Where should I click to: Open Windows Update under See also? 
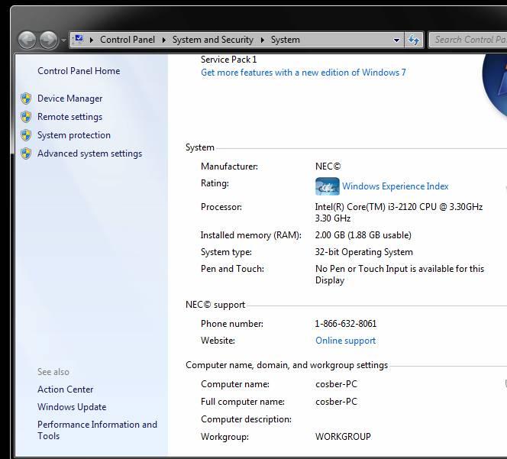72,407
